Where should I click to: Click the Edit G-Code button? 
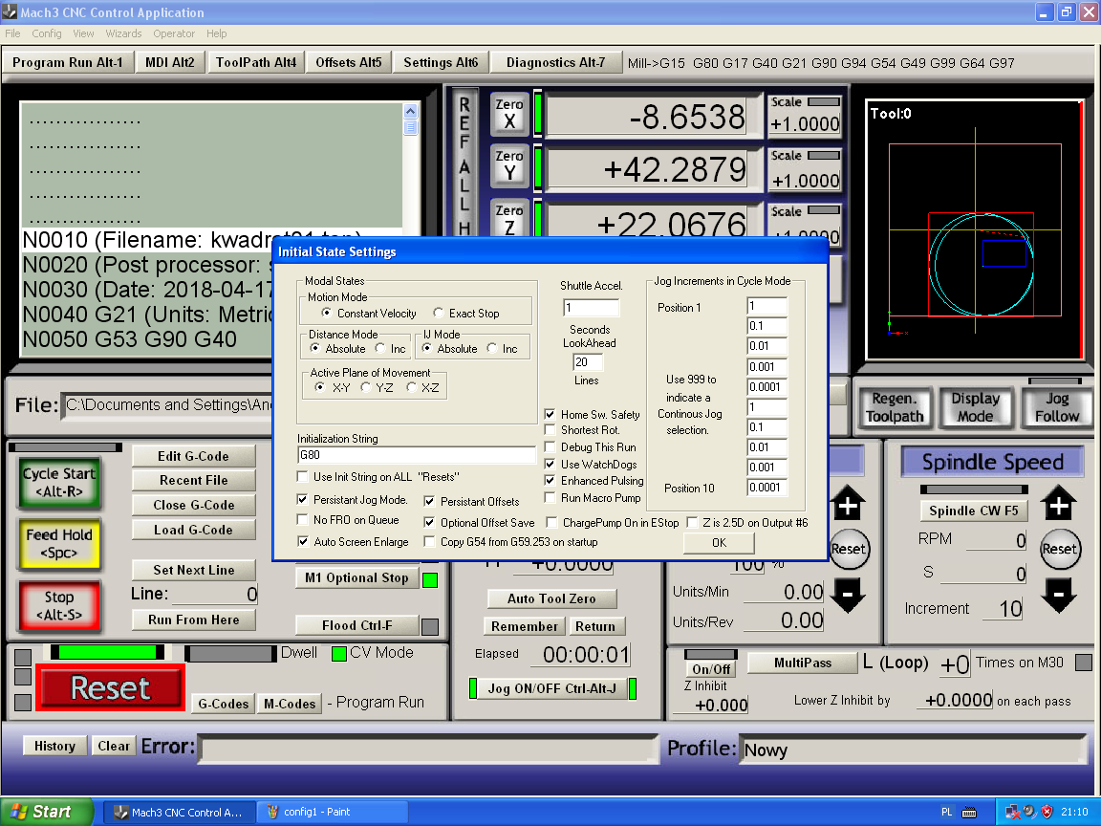[194, 457]
